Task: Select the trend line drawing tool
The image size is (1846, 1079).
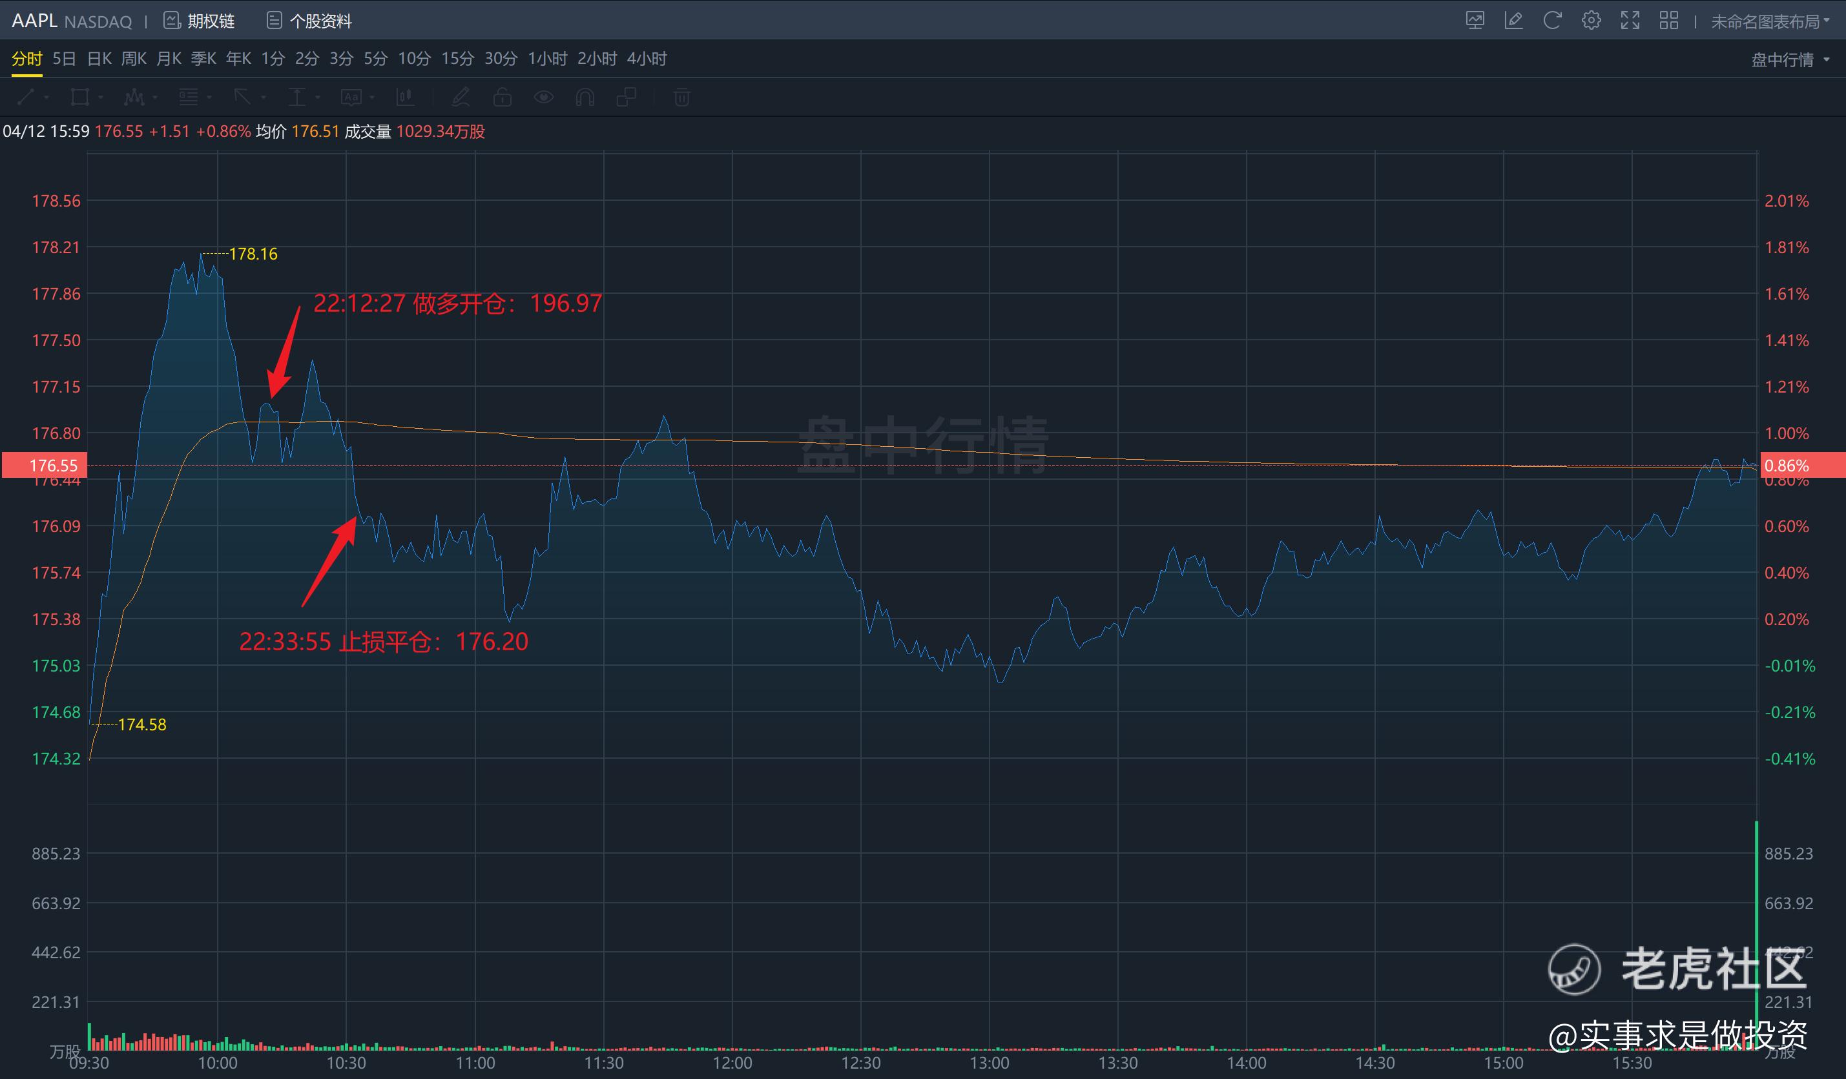Action: pos(26,97)
